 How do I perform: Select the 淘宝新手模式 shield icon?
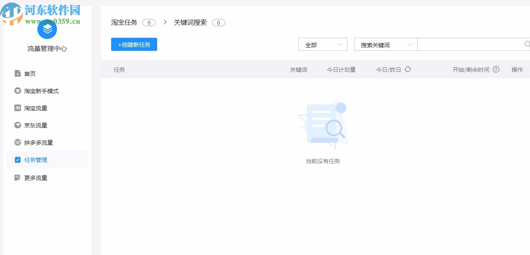pyautogui.click(x=17, y=91)
